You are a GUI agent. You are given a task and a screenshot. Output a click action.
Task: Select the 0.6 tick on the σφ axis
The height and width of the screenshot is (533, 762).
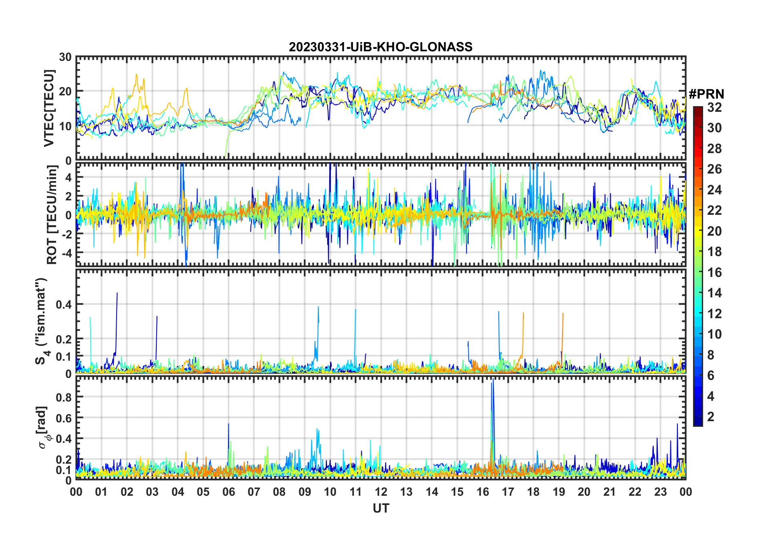(65, 418)
